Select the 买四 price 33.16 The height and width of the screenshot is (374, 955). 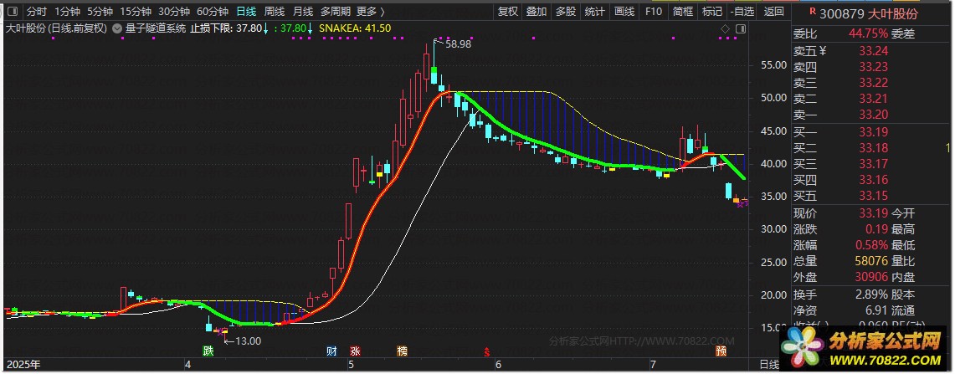pyautogui.click(x=873, y=180)
